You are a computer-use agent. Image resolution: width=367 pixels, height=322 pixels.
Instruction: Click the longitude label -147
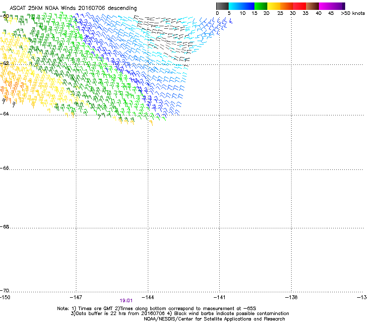click(76, 297)
